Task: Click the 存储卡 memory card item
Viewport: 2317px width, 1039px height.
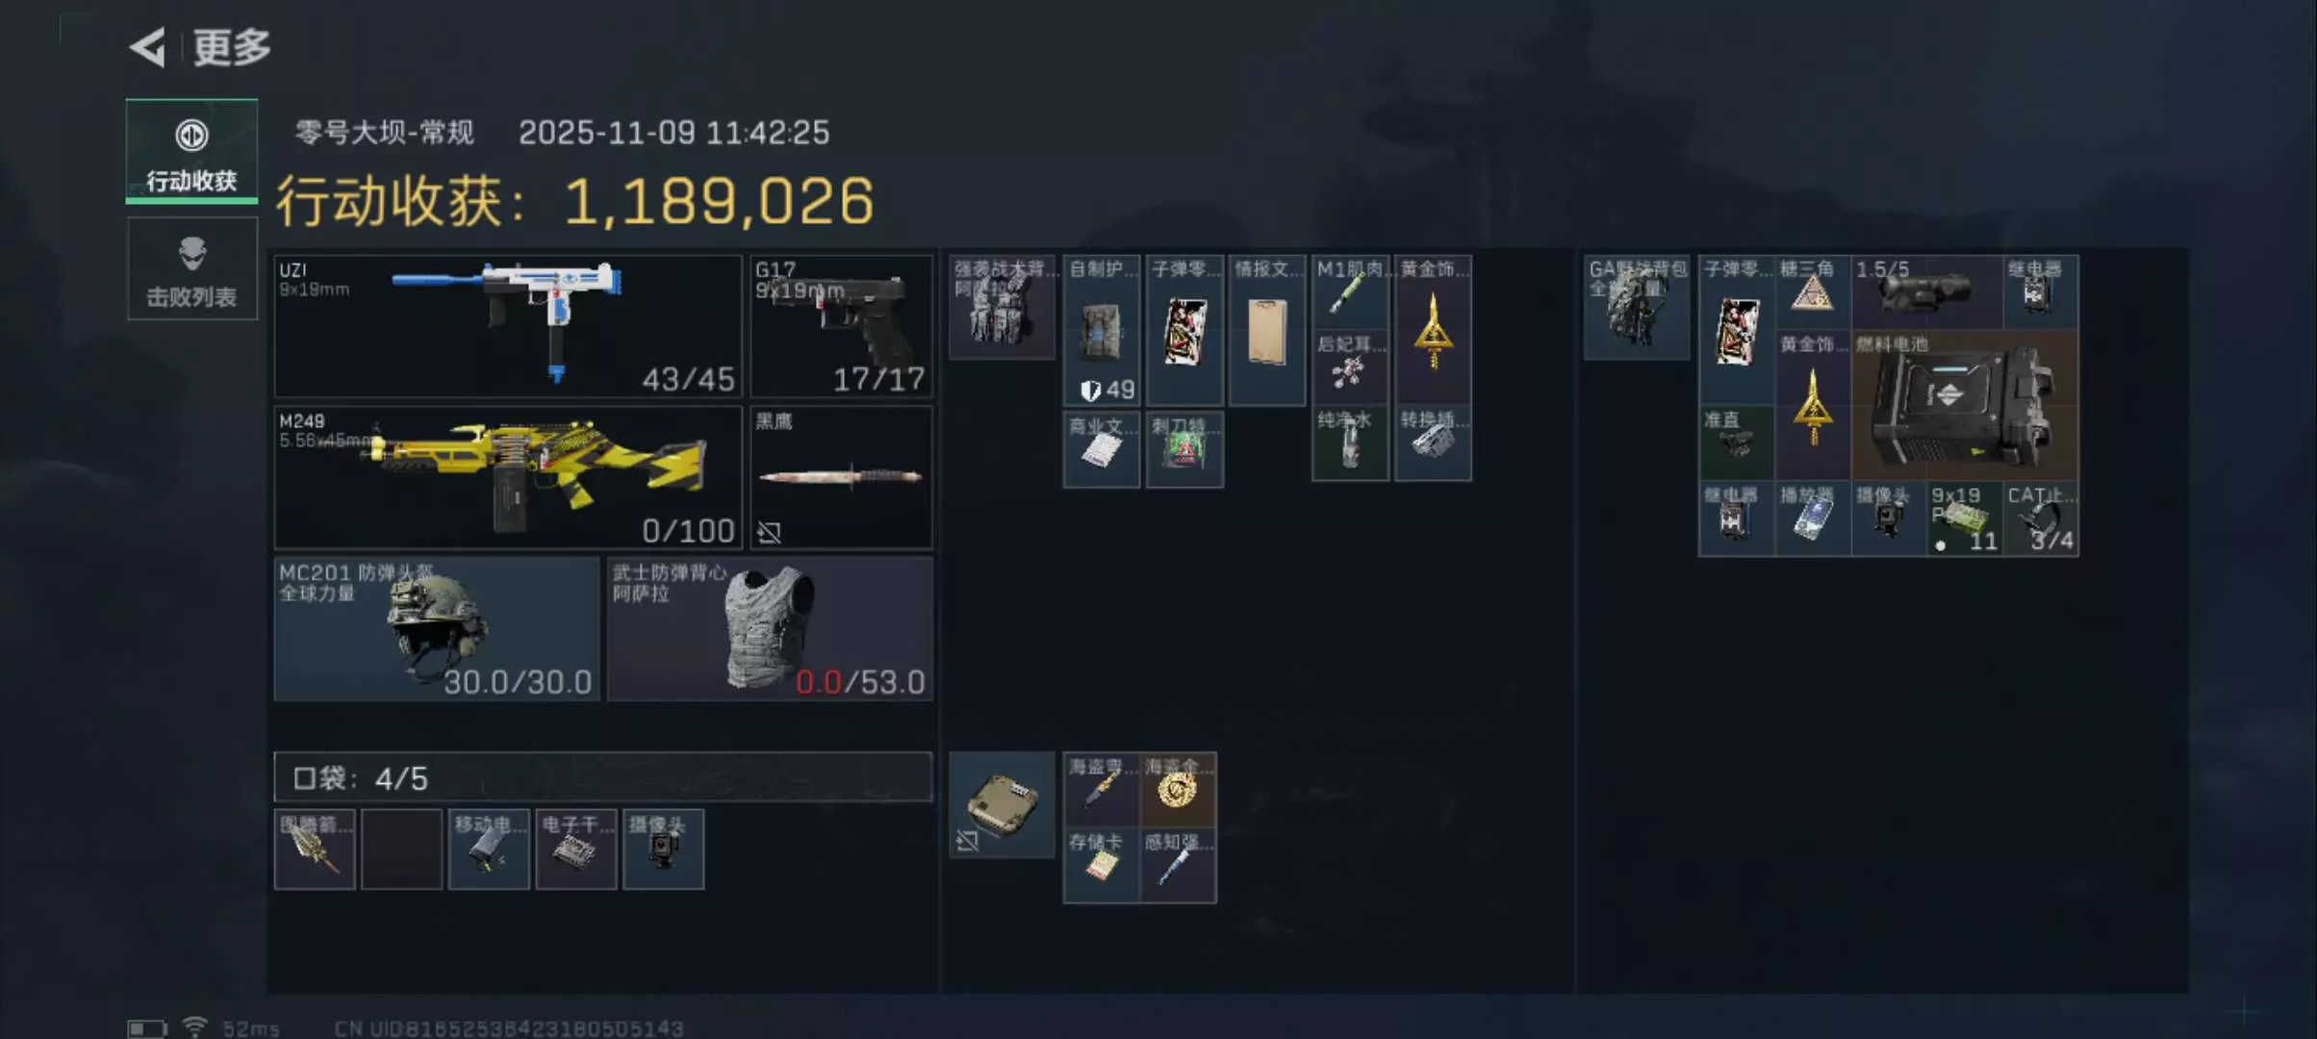Action: 1102,866
